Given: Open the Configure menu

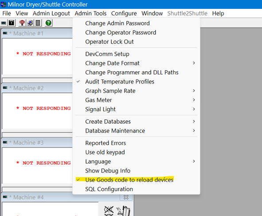Looking at the screenshot, I should pyautogui.click(x=124, y=13).
